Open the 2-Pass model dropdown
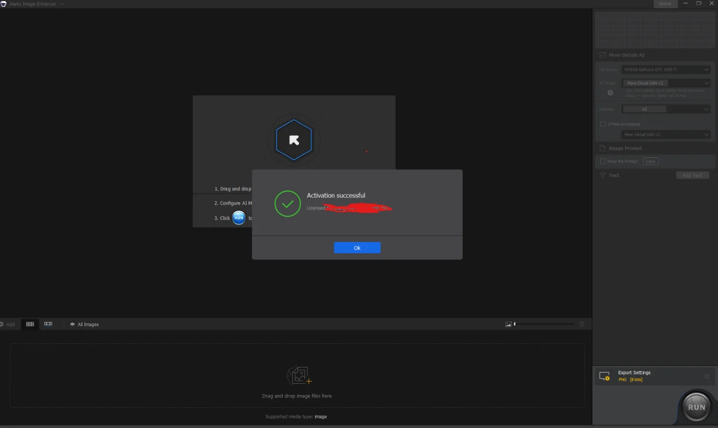This screenshot has width=718, height=428. (666, 134)
